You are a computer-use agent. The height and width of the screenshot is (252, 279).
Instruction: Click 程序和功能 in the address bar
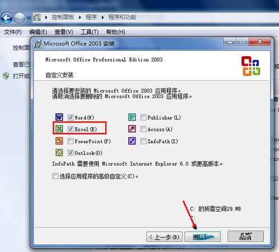[122, 17]
